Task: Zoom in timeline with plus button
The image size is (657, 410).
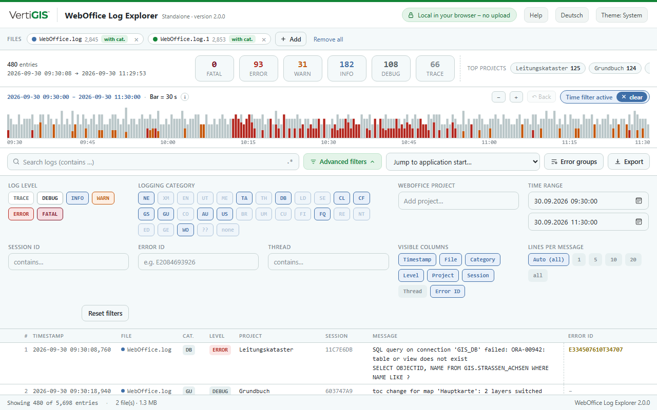Action: click(516, 97)
